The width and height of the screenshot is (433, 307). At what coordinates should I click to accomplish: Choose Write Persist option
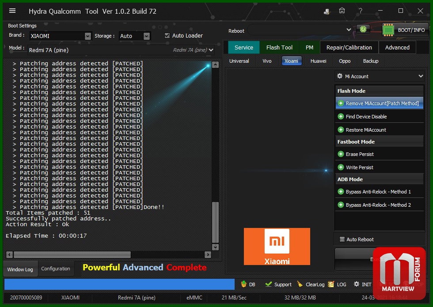click(x=380, y=167)
